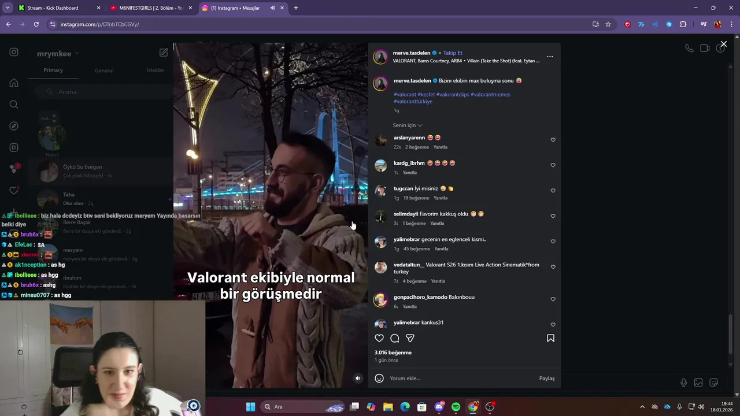This screenshot has height=416, width=740.
Task: Like yalimebrar's 'gecenin en eglenceli kismi' comment
Action: click(x=553, y=242)
